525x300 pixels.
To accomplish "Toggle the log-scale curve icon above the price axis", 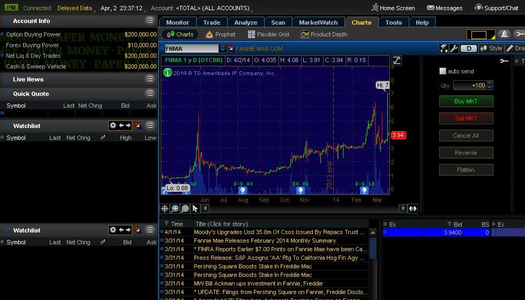I will click(396, 60).
